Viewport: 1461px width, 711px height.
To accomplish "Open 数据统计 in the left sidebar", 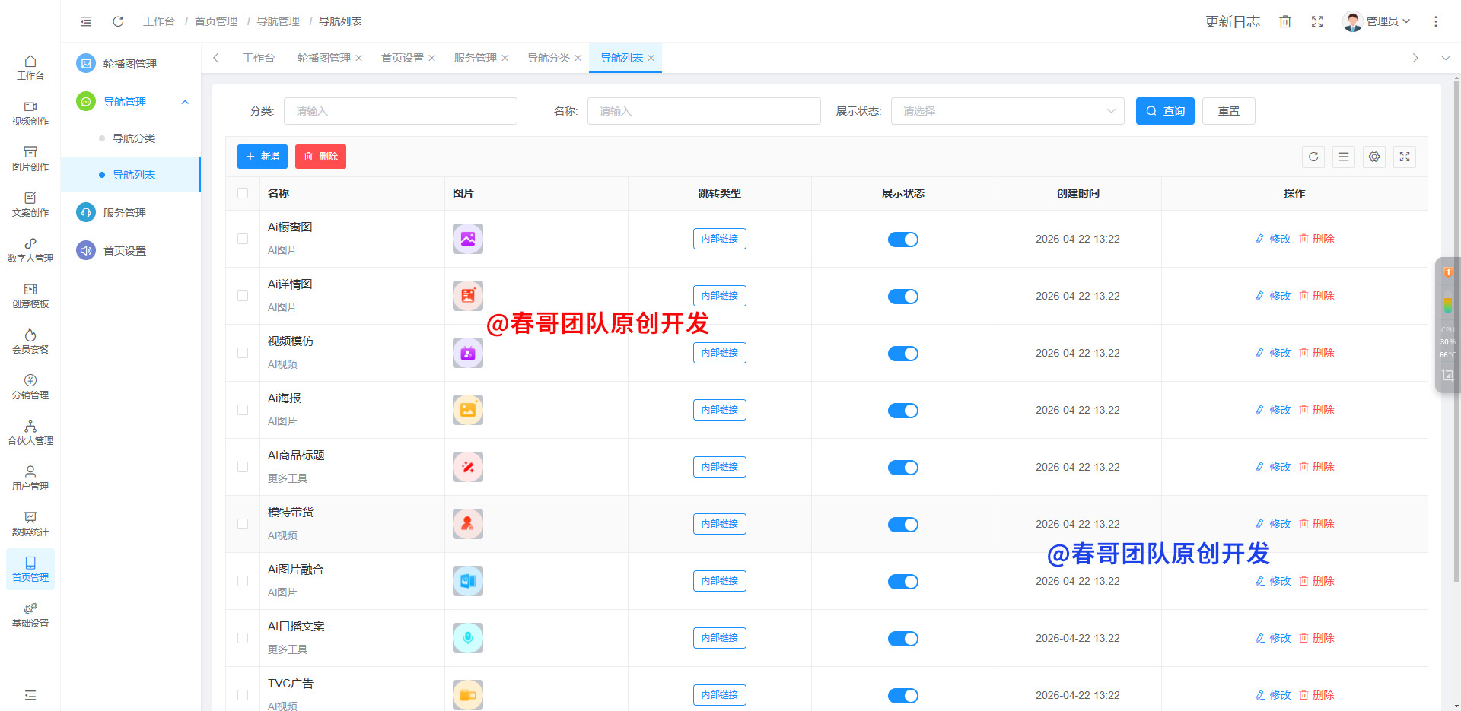I will [x=30, y=524].
